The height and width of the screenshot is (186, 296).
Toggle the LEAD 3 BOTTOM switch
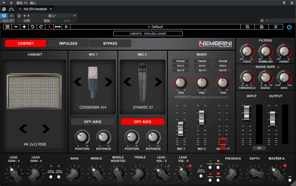tap(51, 177)
